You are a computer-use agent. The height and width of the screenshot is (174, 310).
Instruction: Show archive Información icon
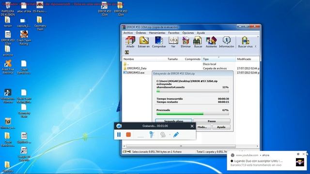pos(226,42)
